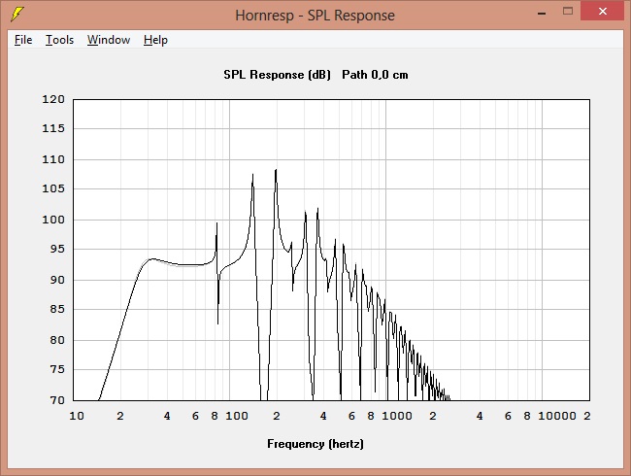
Task: Click the 'Hornresp - SPL Response' title bar text
Action: tap(315, 16)
